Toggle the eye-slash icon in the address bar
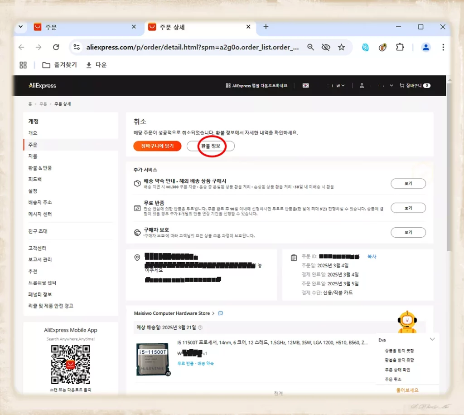Screen dimensions: 464x415 point(326,47)
